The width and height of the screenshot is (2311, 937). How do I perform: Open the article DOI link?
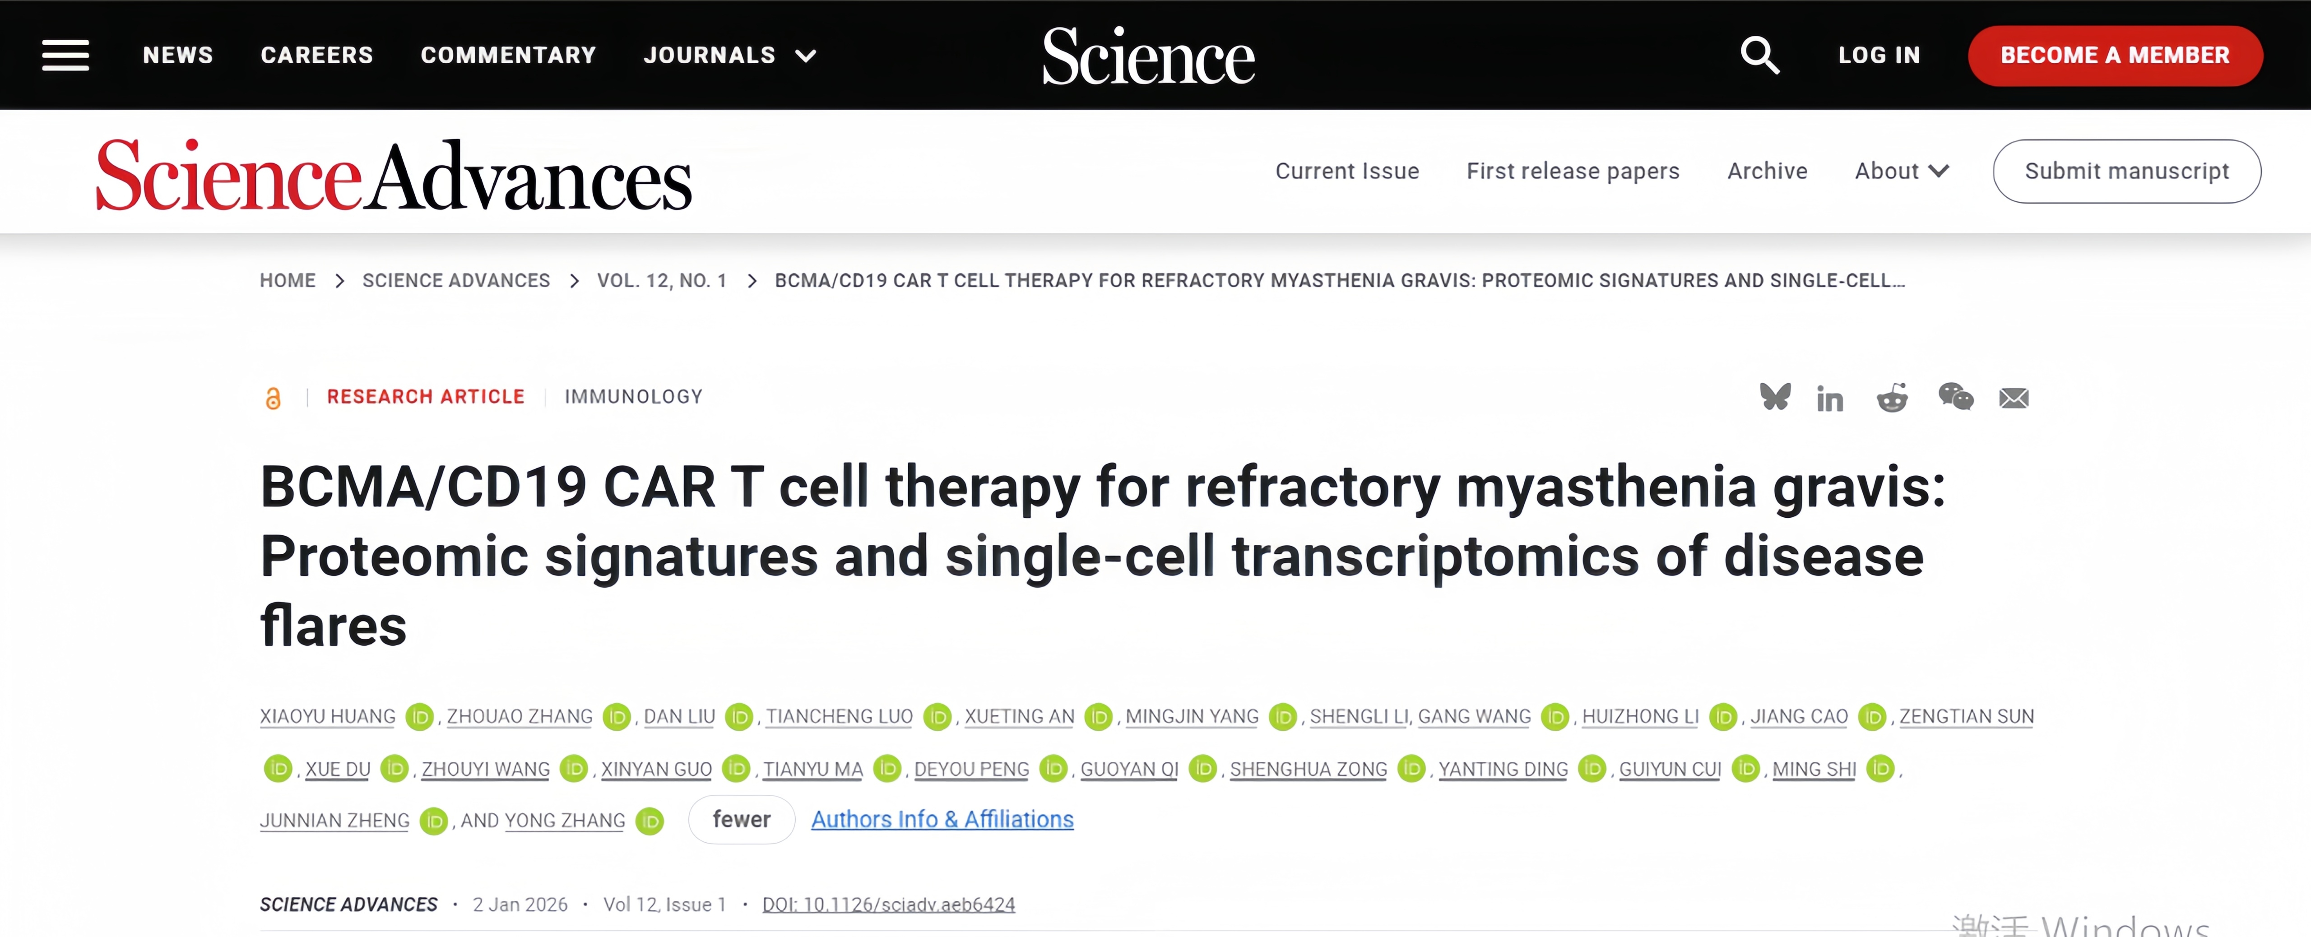(x=888, y=905)
